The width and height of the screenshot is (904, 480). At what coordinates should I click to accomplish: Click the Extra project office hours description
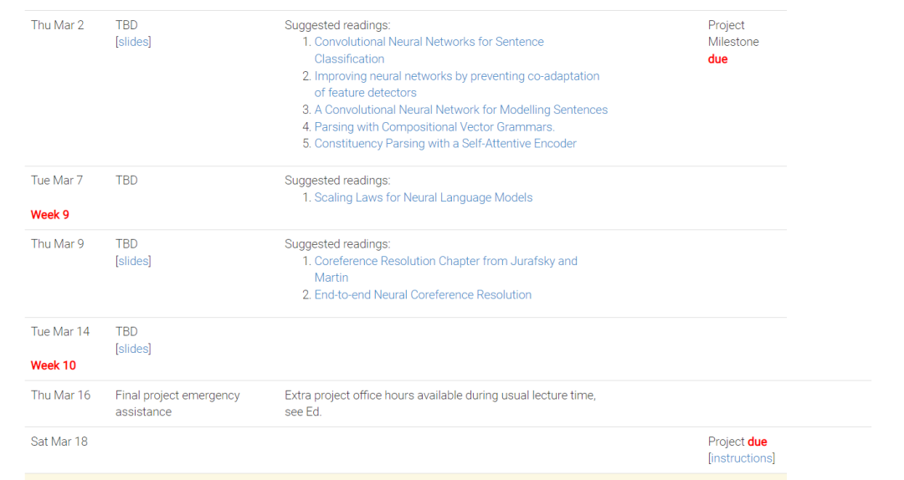[x=440, y=403]
